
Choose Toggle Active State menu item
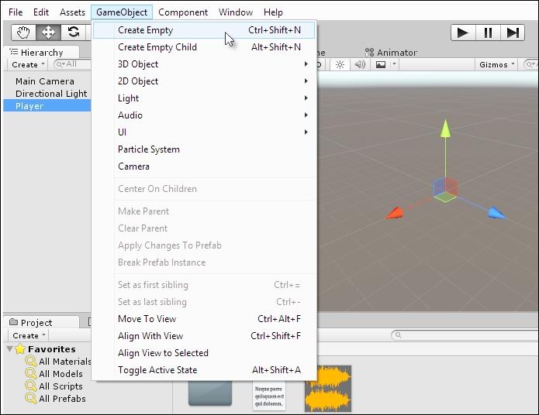click(204, 370)
